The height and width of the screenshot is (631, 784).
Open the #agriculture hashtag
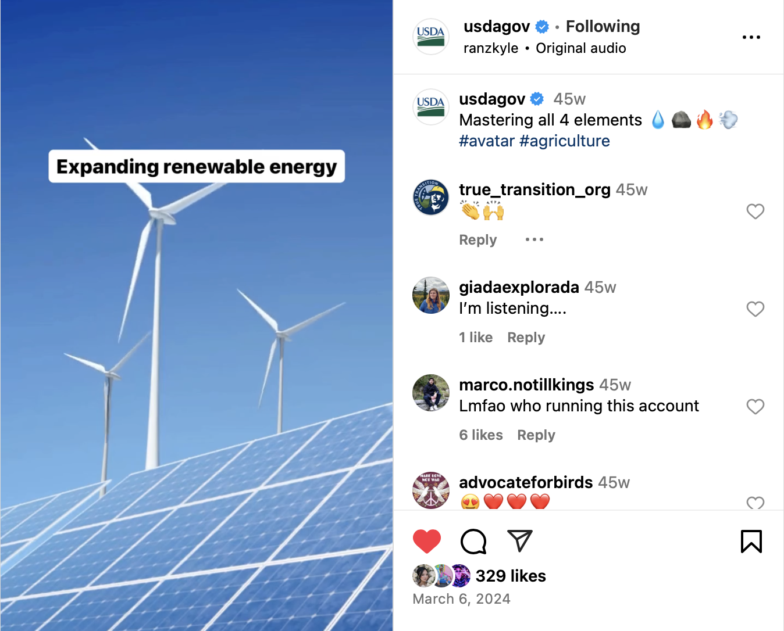(x=565, y=141)
